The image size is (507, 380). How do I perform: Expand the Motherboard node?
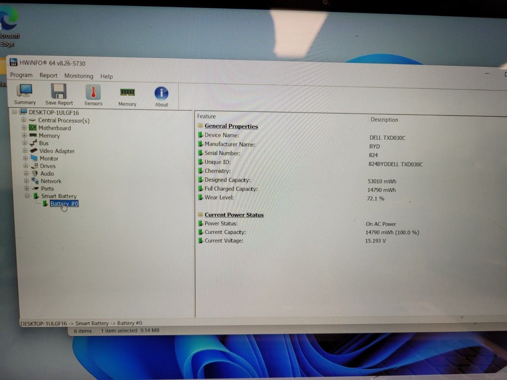tap(24, 127)
